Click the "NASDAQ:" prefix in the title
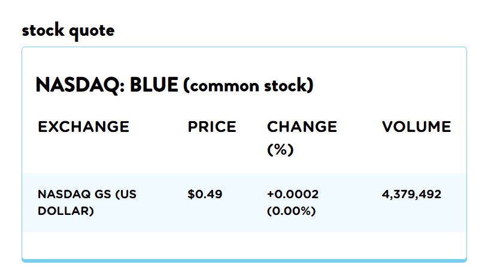The width and height of the screenshot is (485, 277). (80, 85)
